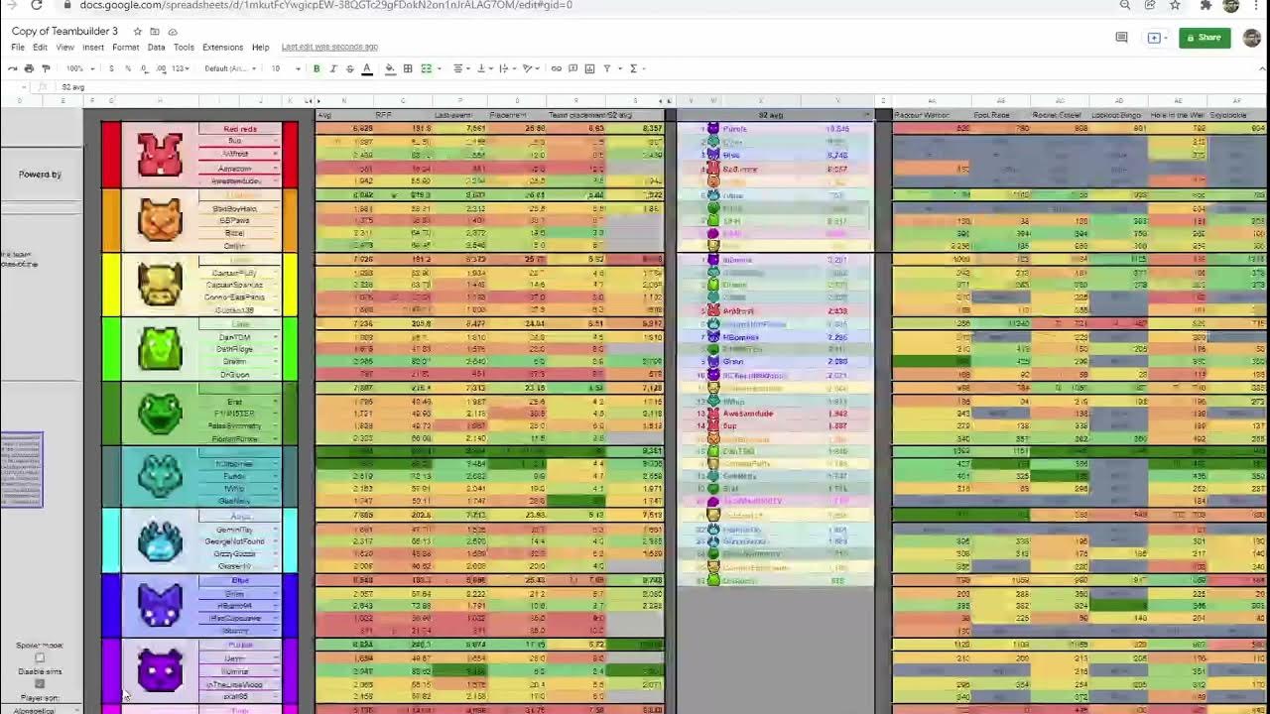This screenshot has width=1270, height=714.
Task: Select the Red team rabbit image
Action: pos(160,155)
